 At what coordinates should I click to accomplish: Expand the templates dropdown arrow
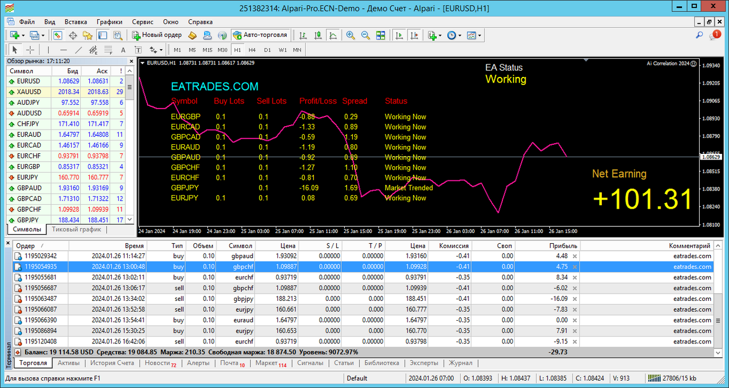click(480, 36)
